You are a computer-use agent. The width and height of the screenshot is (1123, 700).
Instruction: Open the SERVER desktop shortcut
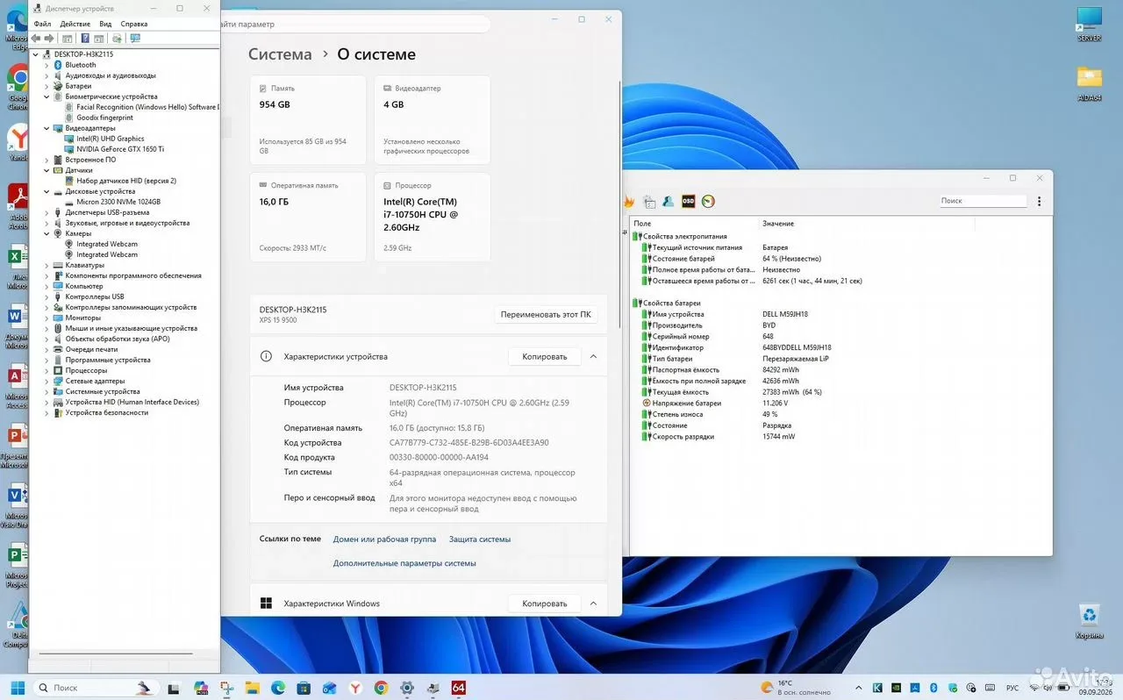[1089, 24]
